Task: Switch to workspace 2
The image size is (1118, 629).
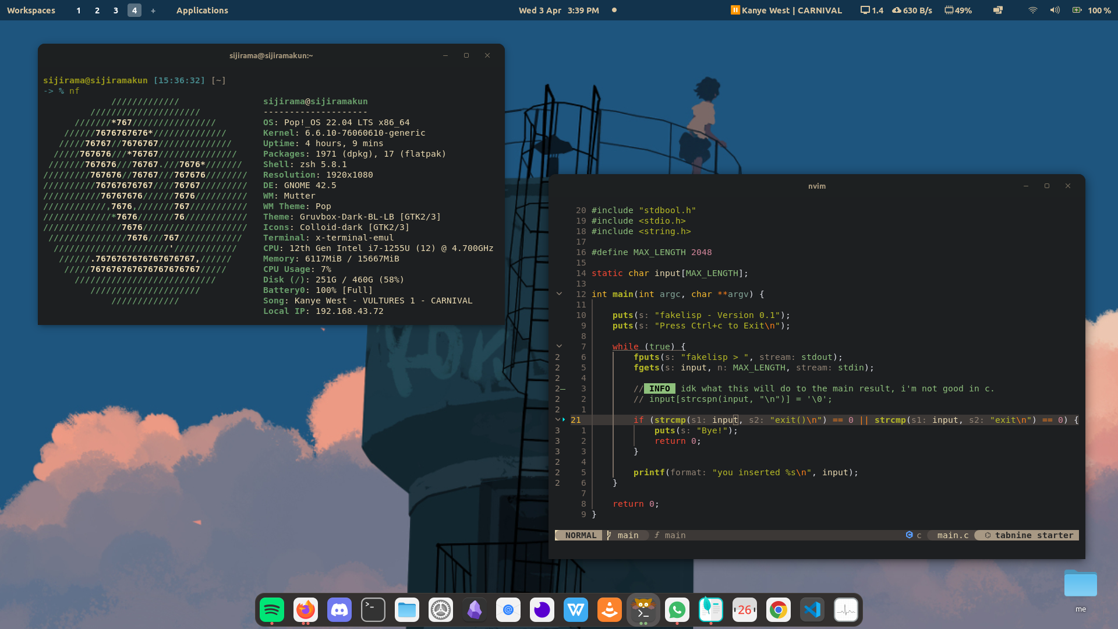Action: click(97, 10)
